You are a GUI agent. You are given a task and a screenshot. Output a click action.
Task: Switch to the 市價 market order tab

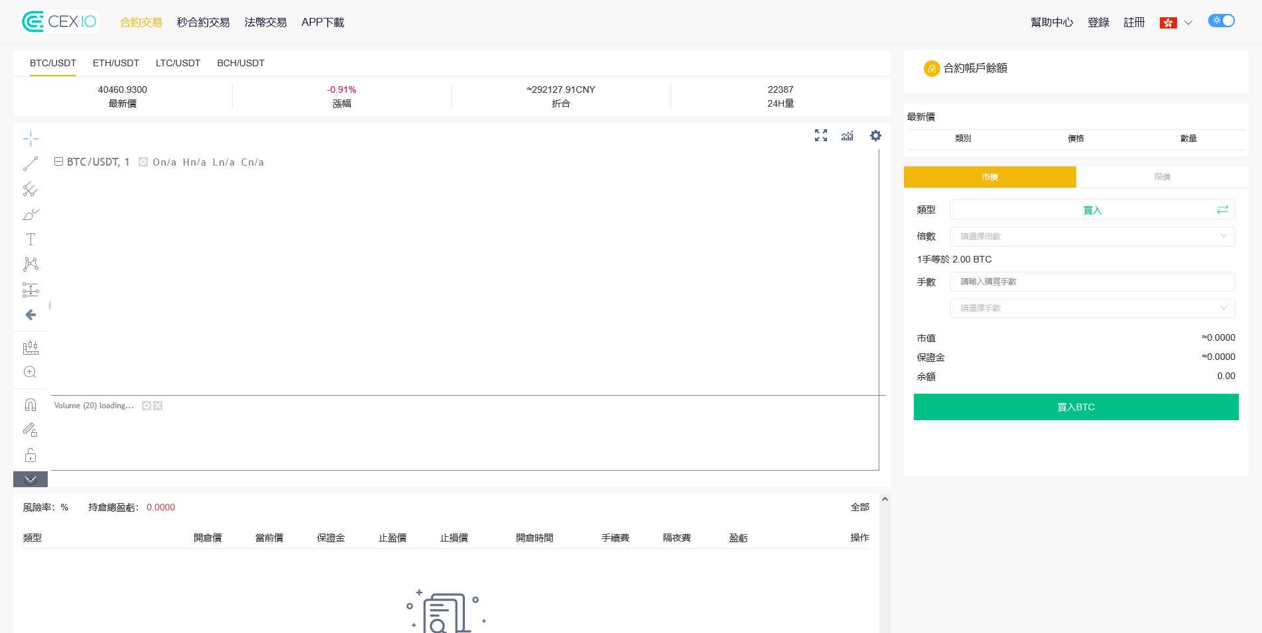(990, 177)
